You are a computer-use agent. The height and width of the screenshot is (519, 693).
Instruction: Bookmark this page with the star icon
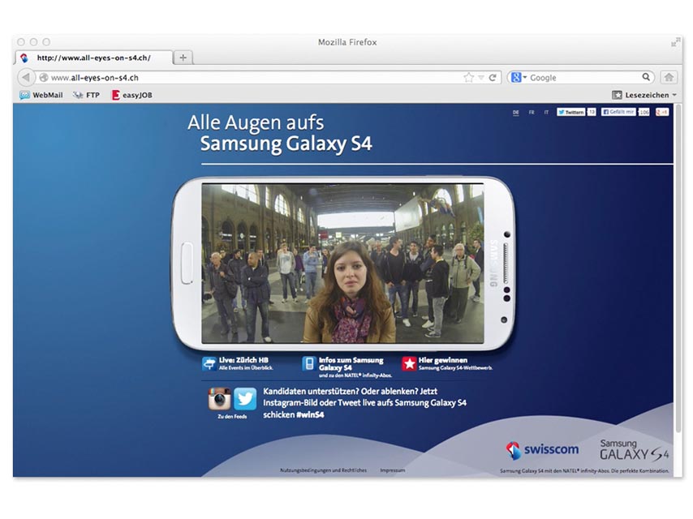click(468, 78)
